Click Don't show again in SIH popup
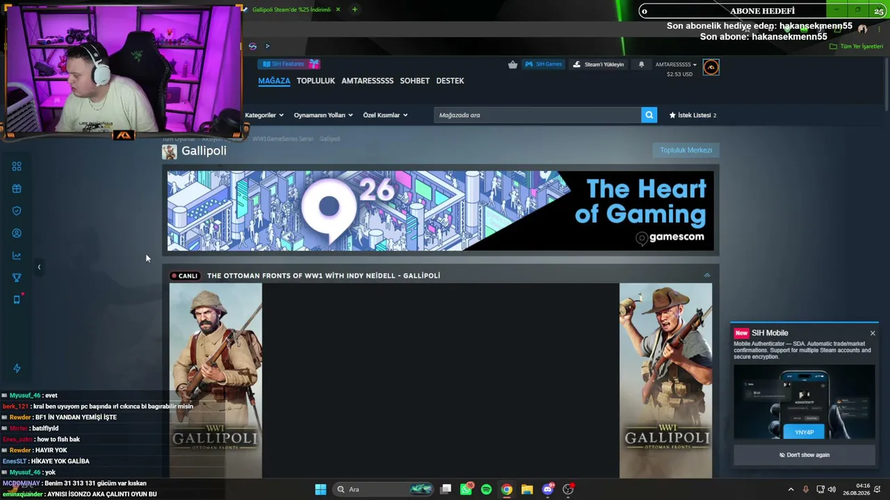The image size is (890, 500). pos(804,455)
